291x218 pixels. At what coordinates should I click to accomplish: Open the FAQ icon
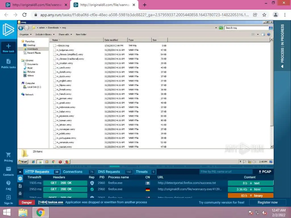point(8,183)
